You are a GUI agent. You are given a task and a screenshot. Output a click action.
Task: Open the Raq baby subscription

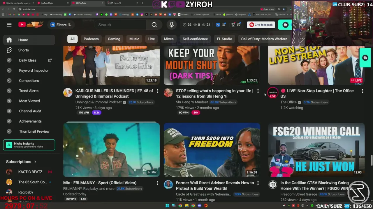pos(29,192)
